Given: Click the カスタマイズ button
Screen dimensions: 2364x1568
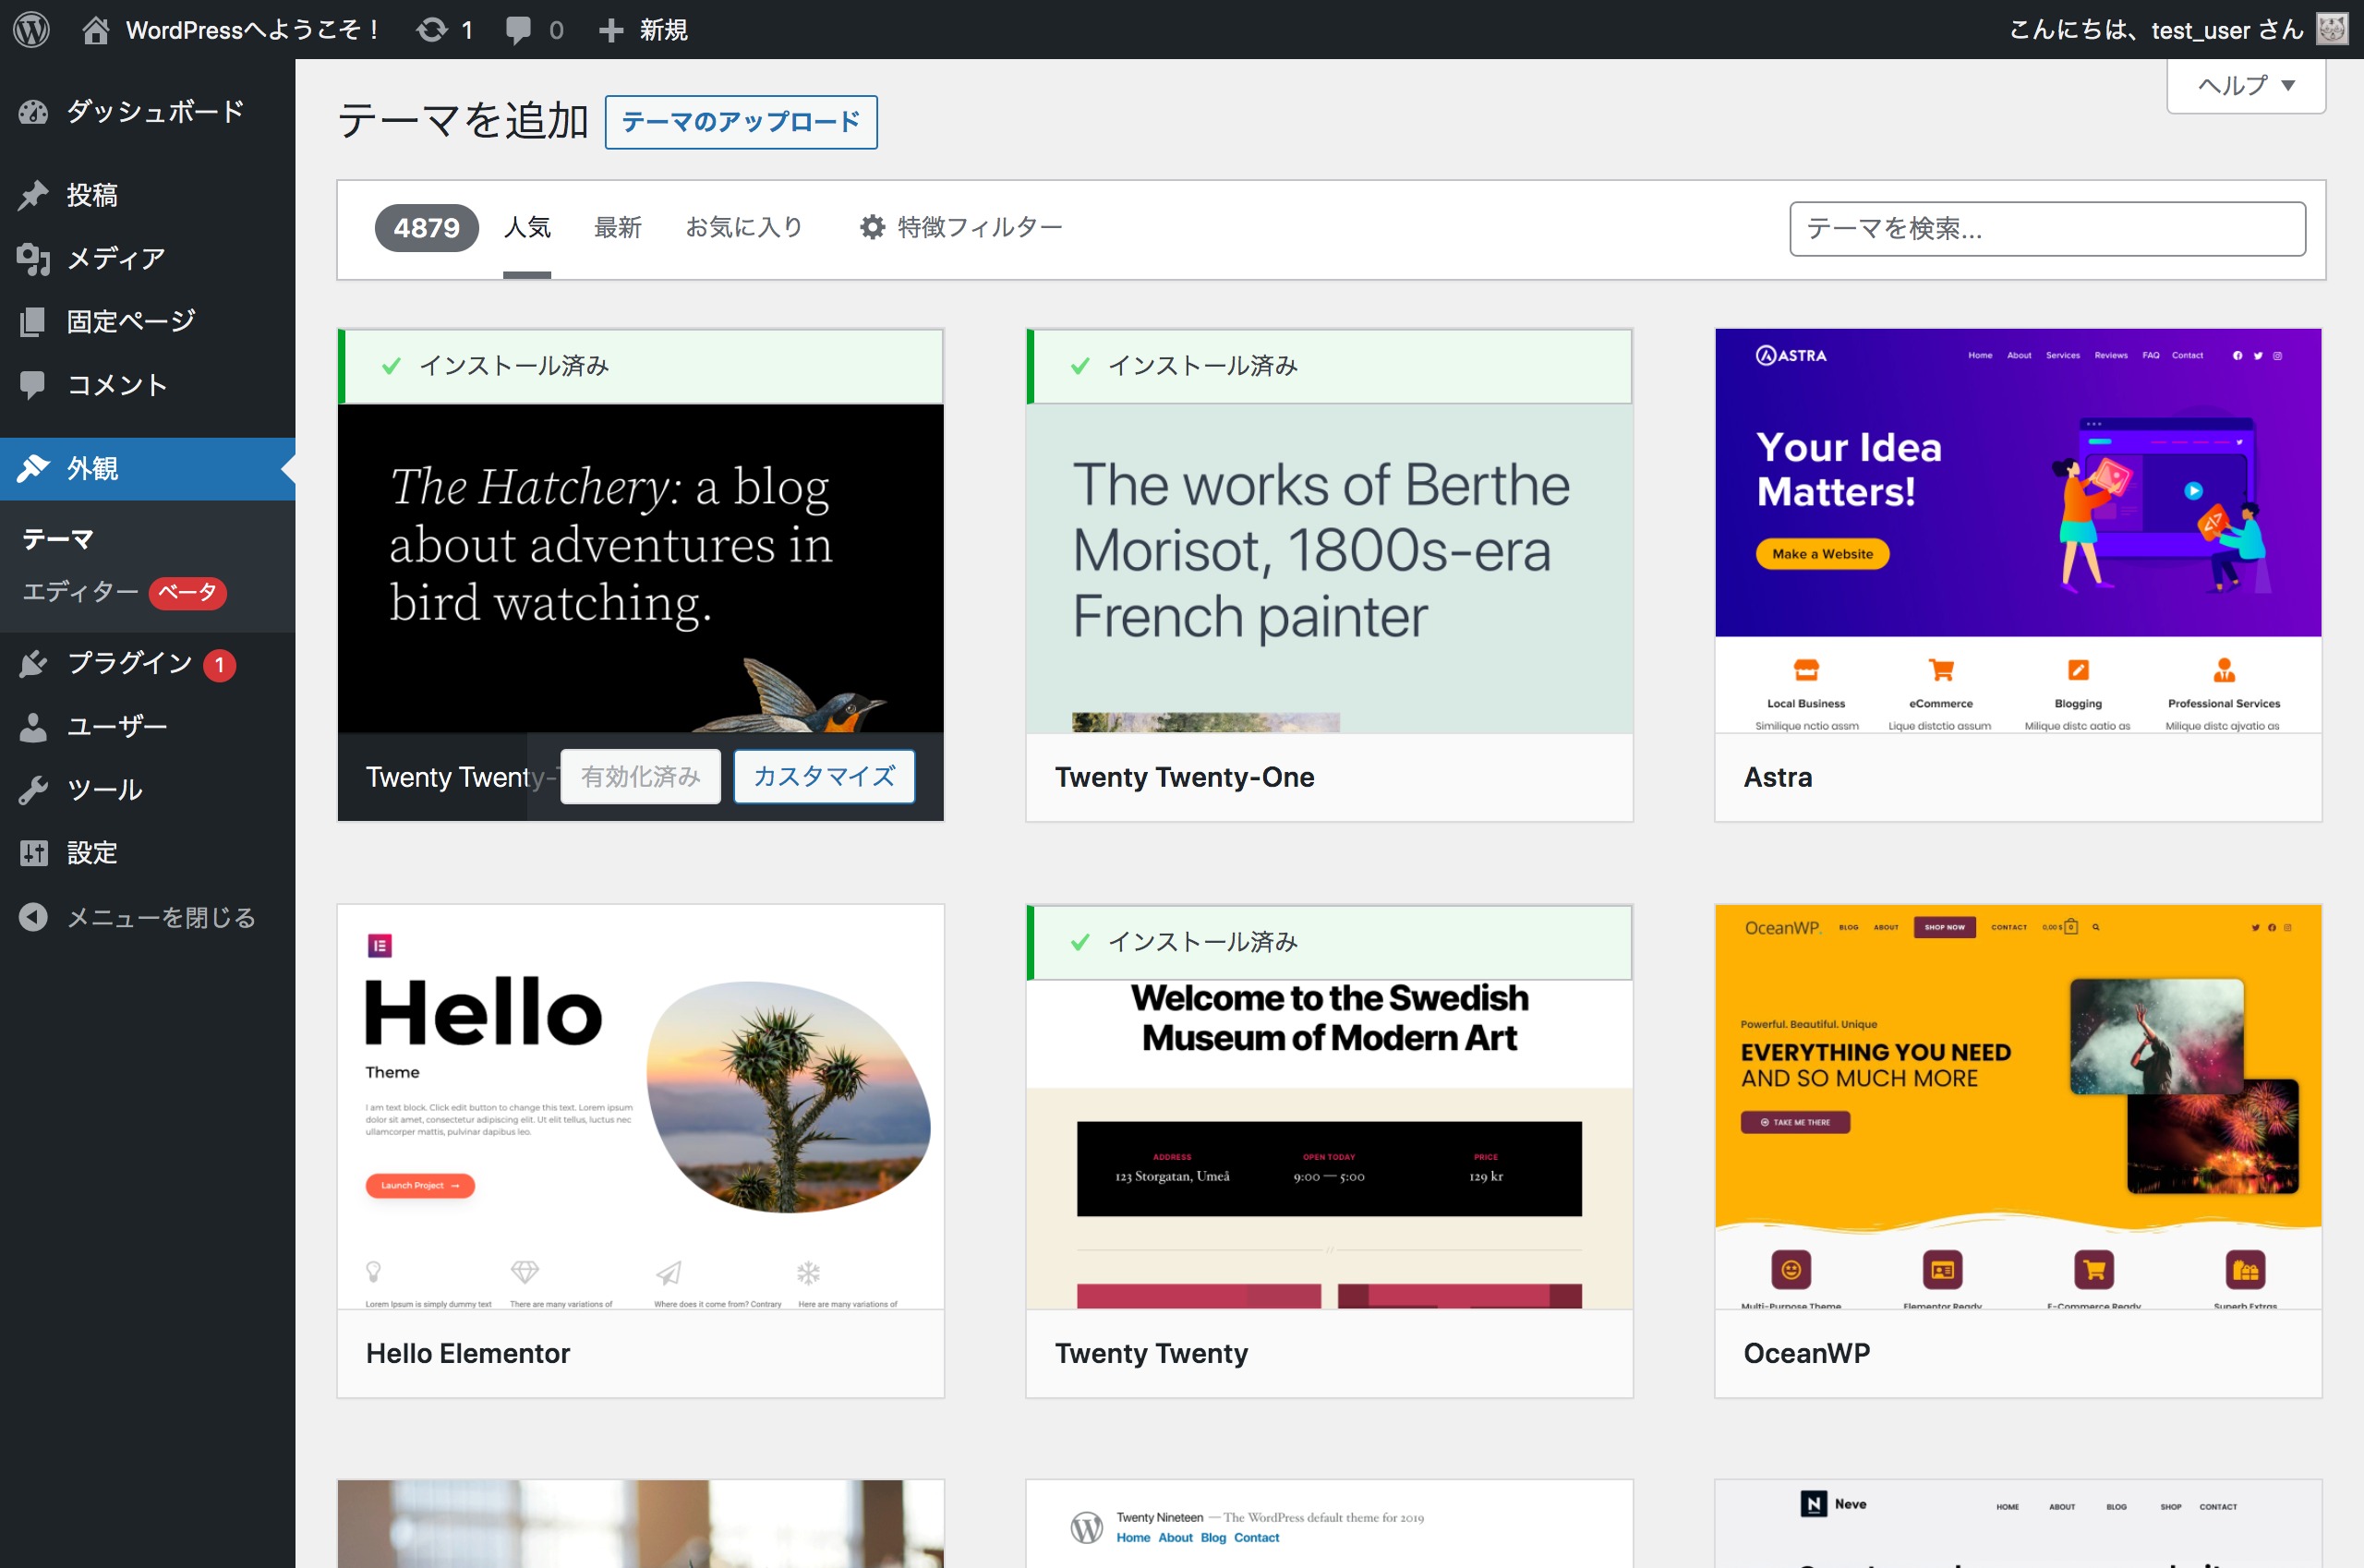Looking at the screenshot, I should (x=823, y=776).
